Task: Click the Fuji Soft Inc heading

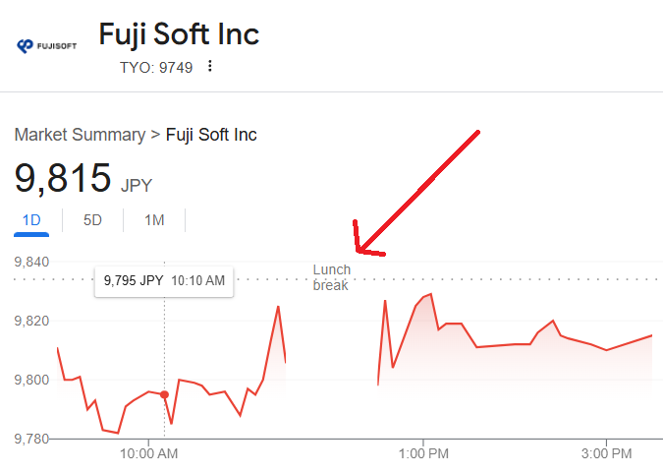Action: pyautogui.click(x=179, y=33)
